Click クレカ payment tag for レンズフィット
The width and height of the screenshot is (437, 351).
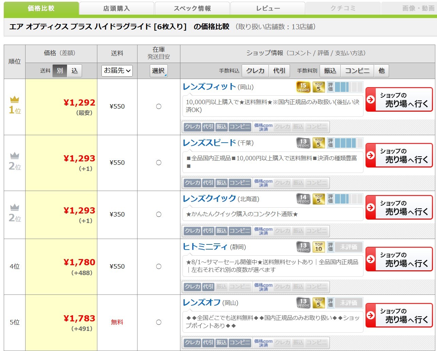click(x=192, y=127)
